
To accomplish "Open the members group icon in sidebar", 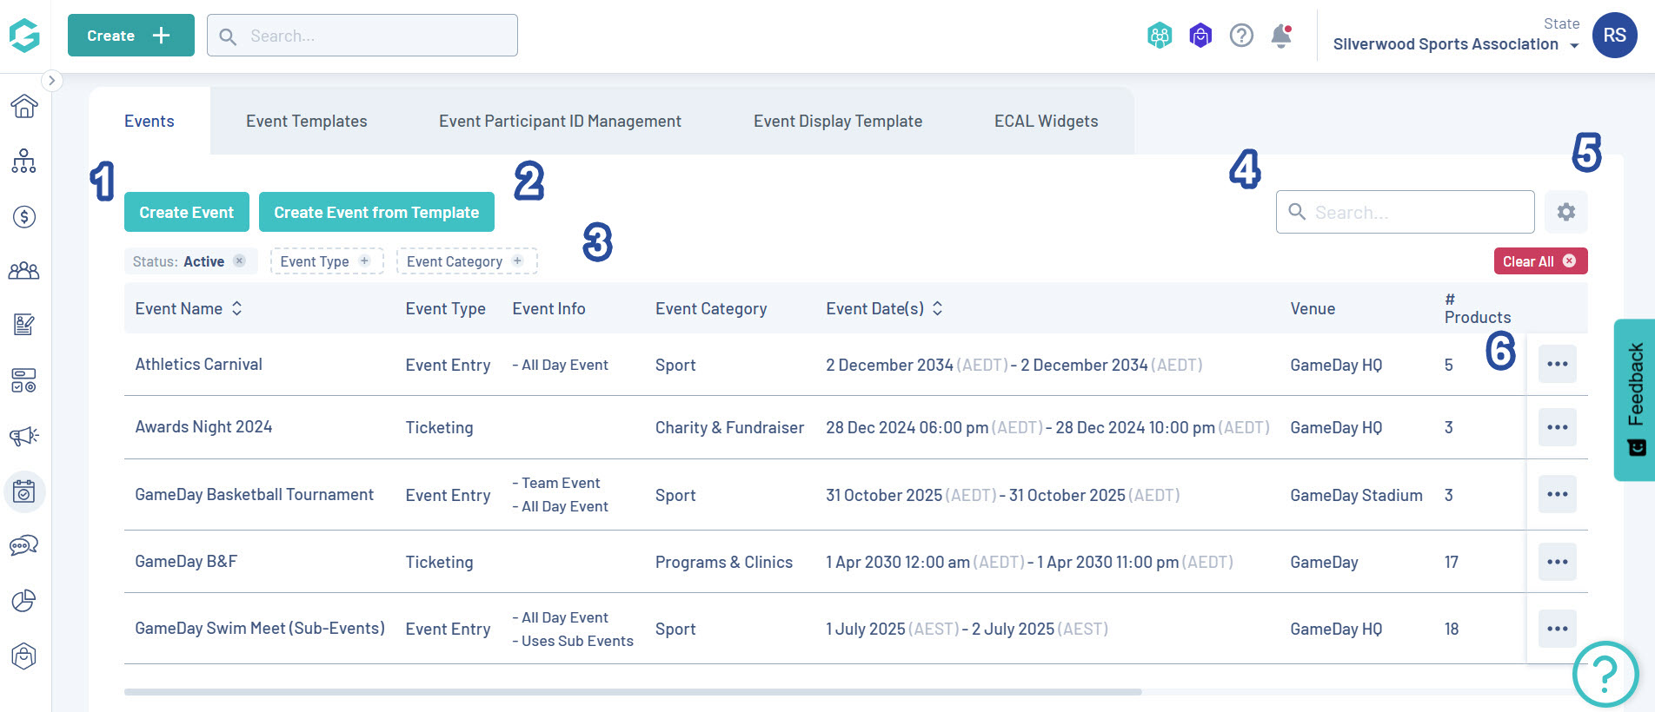I will [24, 271].
